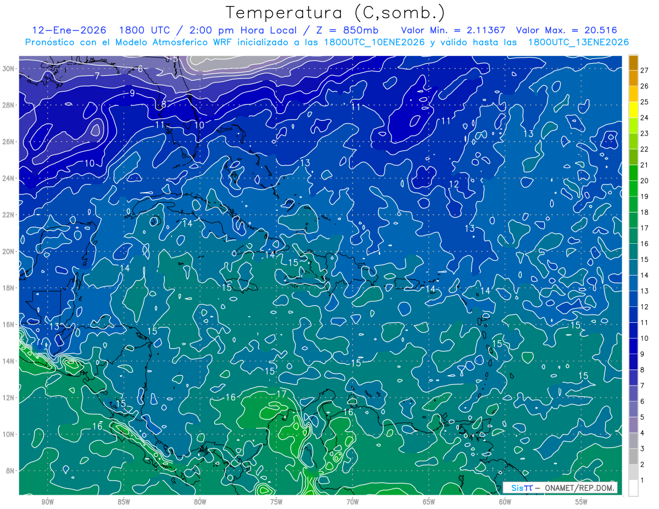Click the "60W" longitude axis label
The image size is (659, 509).
pyautogui.click(x=505, y=502)
